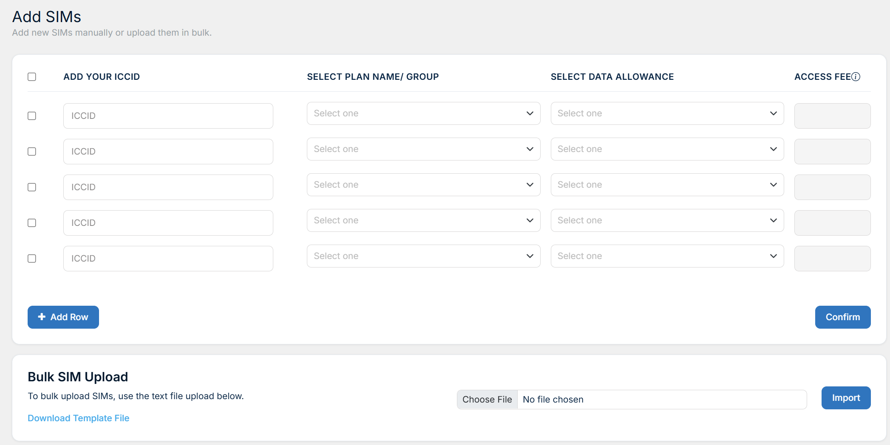The width and height of the screenshot is (890, 445).
Task: Open the fifth row's plan name dropdown
Action: 424,256
